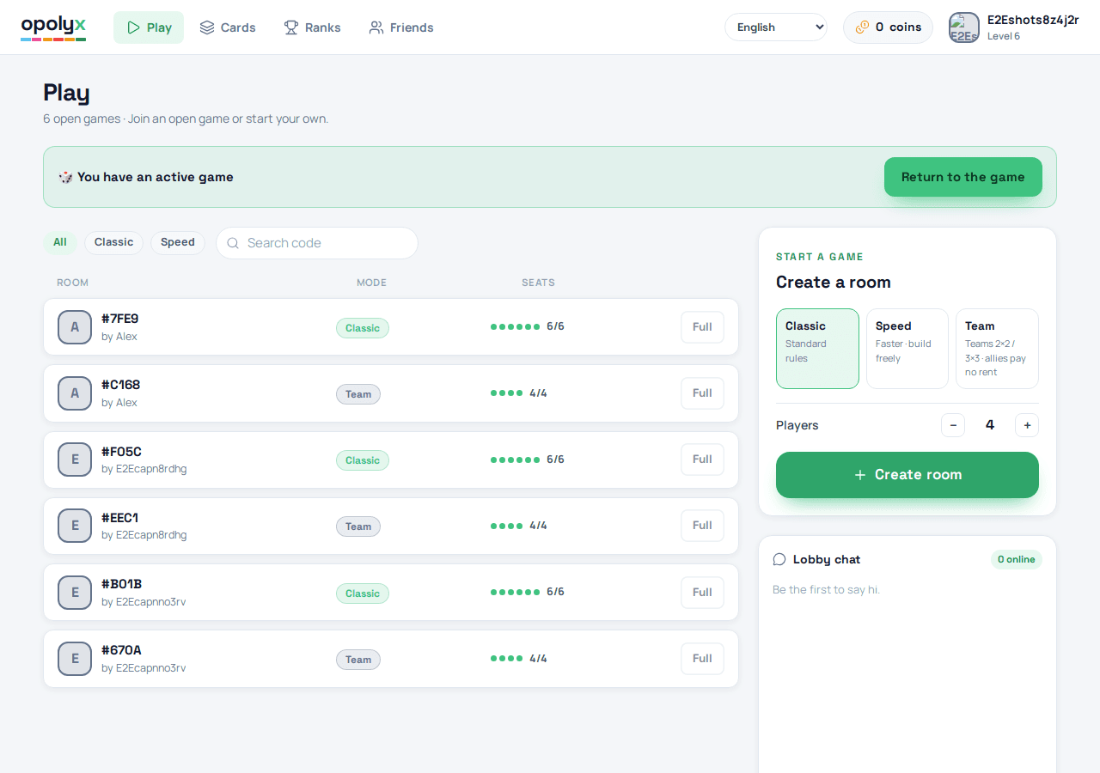Click the MODE column header
Image resolution: width=1100 pixels, height=773 pixels.
(371, 283)
